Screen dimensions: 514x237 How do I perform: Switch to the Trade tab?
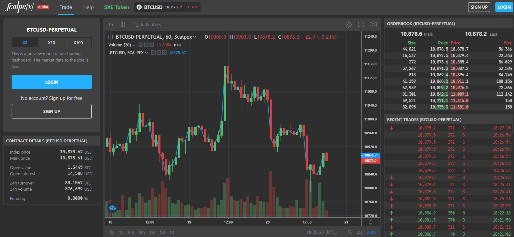(x=66, y=7)
